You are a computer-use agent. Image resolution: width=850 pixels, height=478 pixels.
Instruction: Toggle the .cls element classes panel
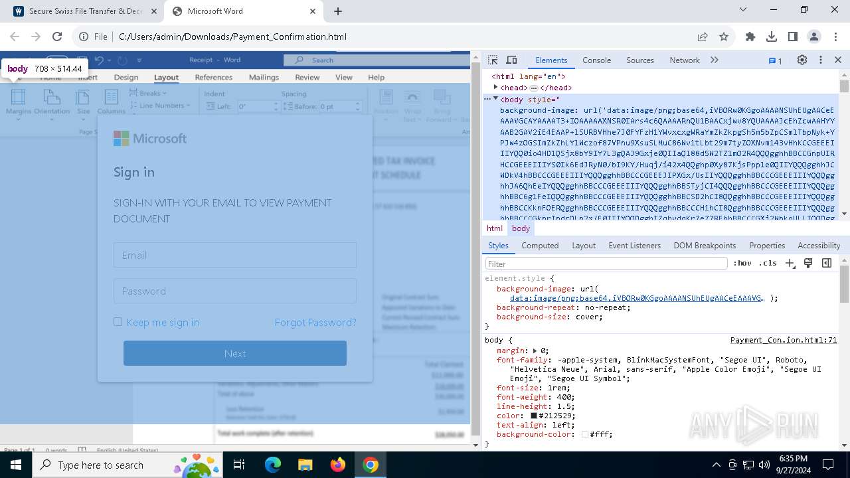[x=768, y=263]
